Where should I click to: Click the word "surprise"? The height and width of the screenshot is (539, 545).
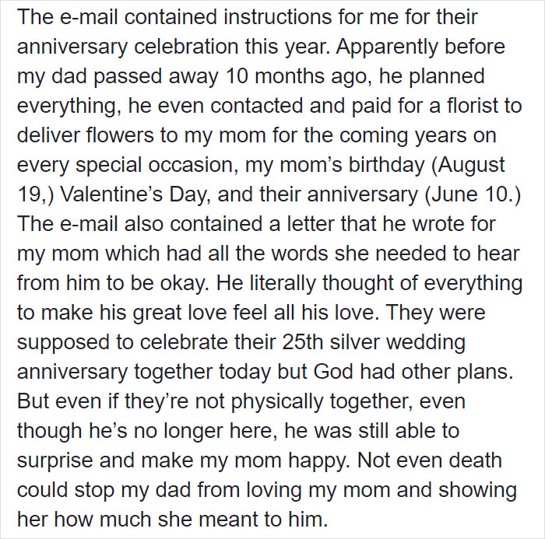(x=56, y=460)
